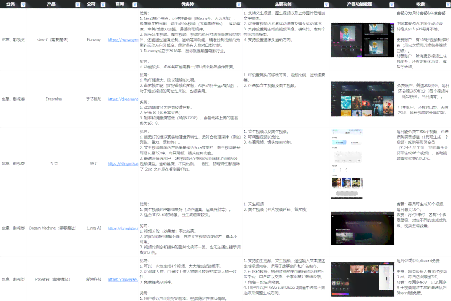The image size is (451, 301).
Task: Open the filter icon for the 优劣势 column
Action: (239, 4)
